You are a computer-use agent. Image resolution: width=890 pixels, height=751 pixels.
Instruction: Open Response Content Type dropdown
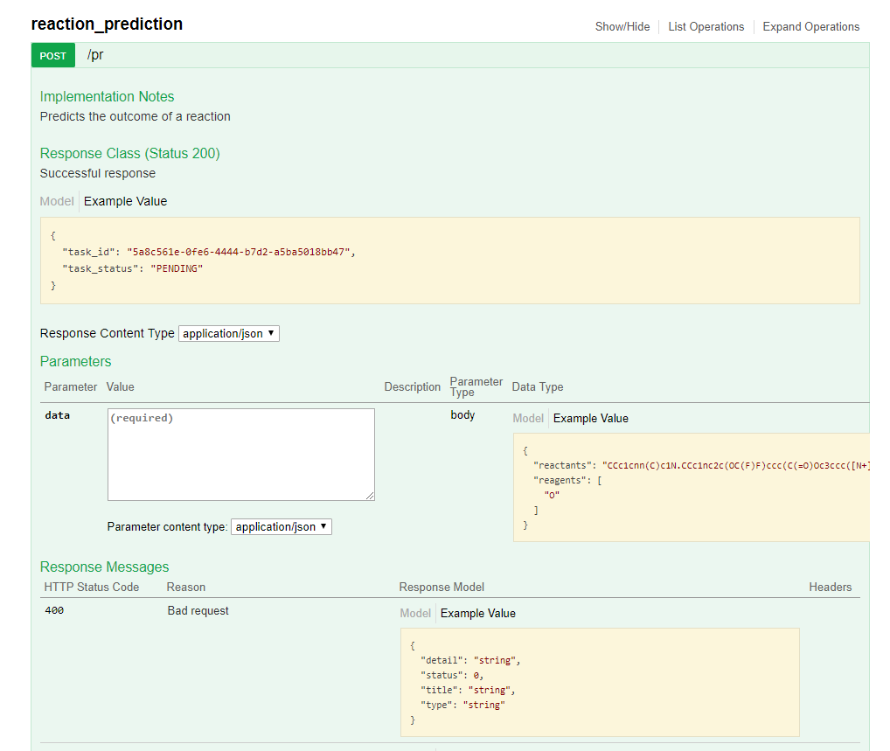point(229,334)
